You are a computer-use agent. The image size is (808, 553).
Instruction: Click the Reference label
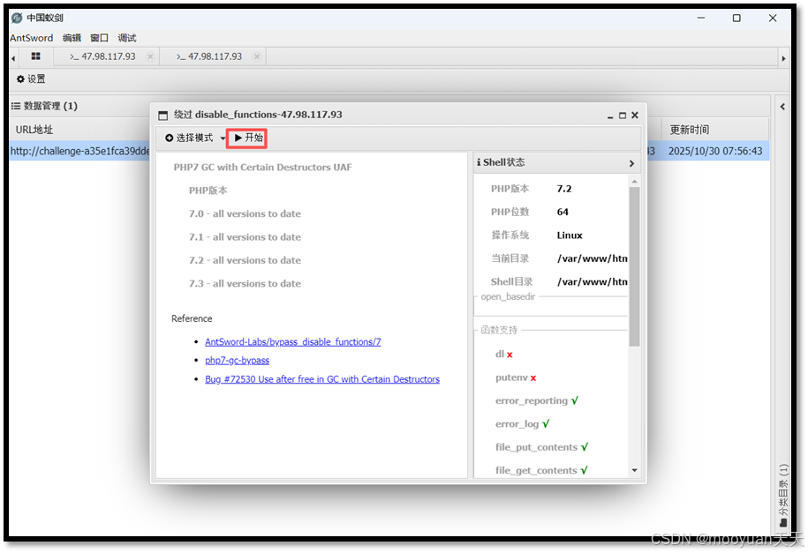tap(192, 318)
